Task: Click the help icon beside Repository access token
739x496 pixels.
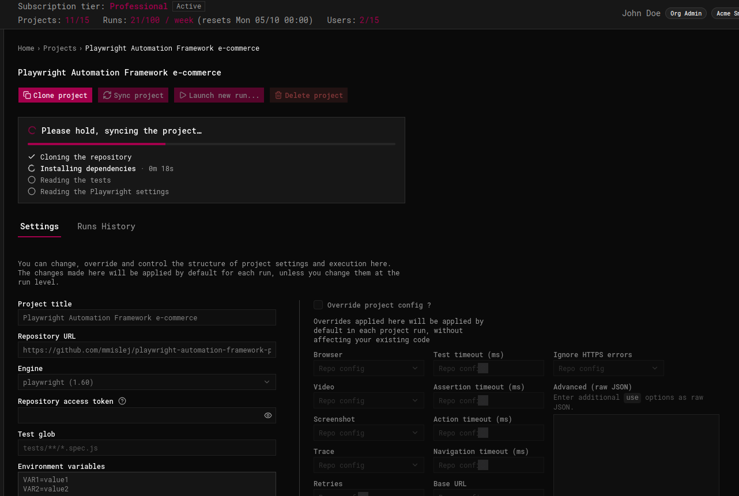Action: 122,401
